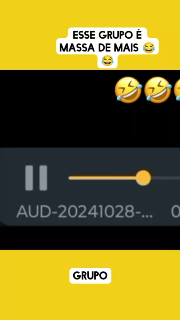This screenshot has height=320, width=180.
Task: Tap the second rolling-laughing emoji
Action: pyautogui.click(x=158, y=90)
